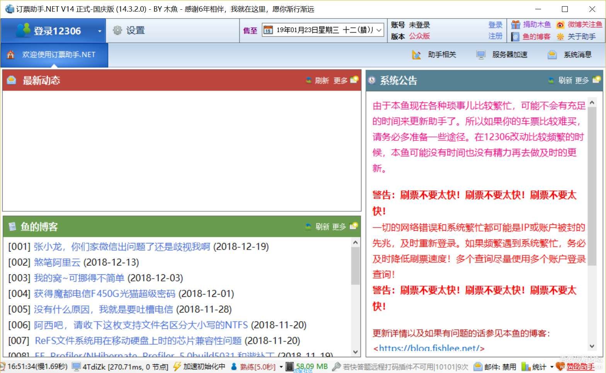606x373 pixels.
Task: Open blog post 获得魔都电信F450G光猫超级密码
Action: click(x=104, y=294)
